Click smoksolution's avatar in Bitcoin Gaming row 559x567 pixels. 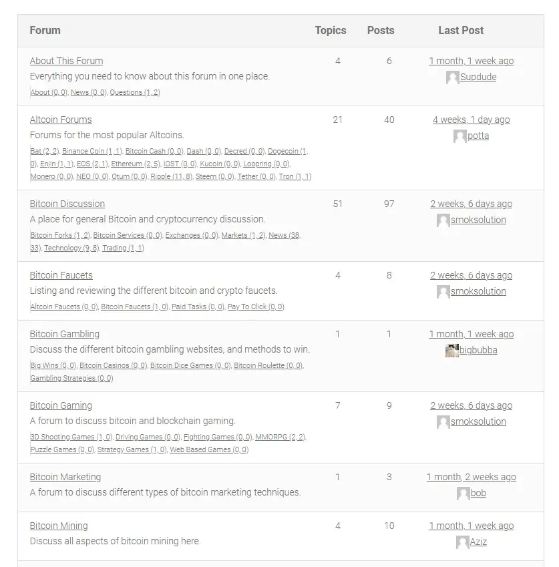tap(443, 422)
